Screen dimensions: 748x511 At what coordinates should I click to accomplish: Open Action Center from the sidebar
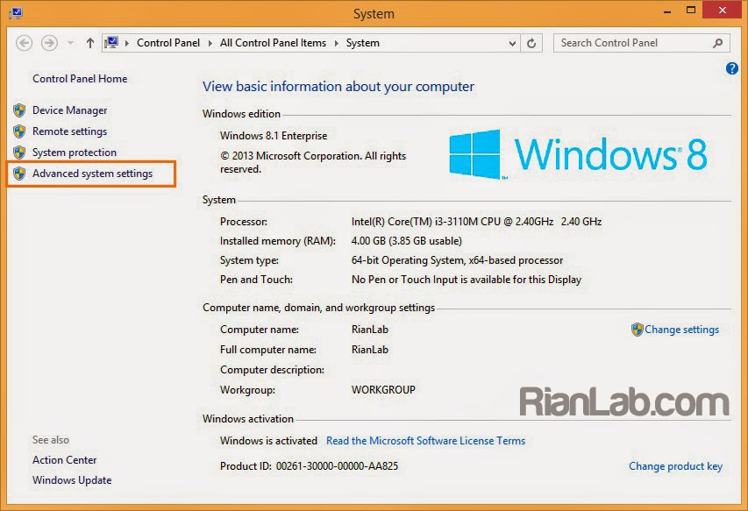[64, 459]
